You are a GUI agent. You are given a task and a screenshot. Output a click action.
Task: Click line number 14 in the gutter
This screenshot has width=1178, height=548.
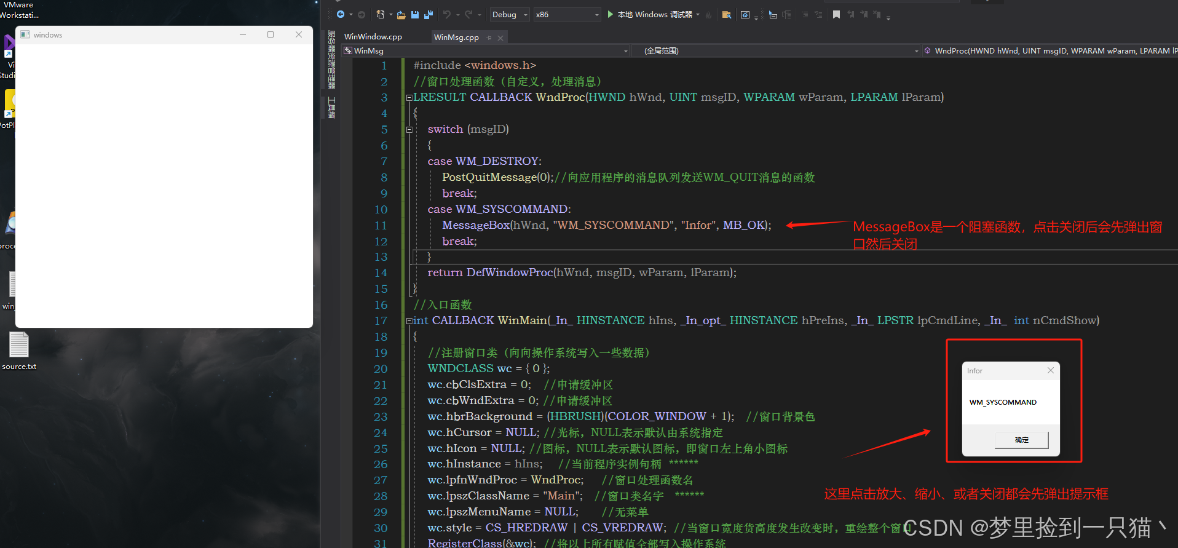(x=381, y=272)
